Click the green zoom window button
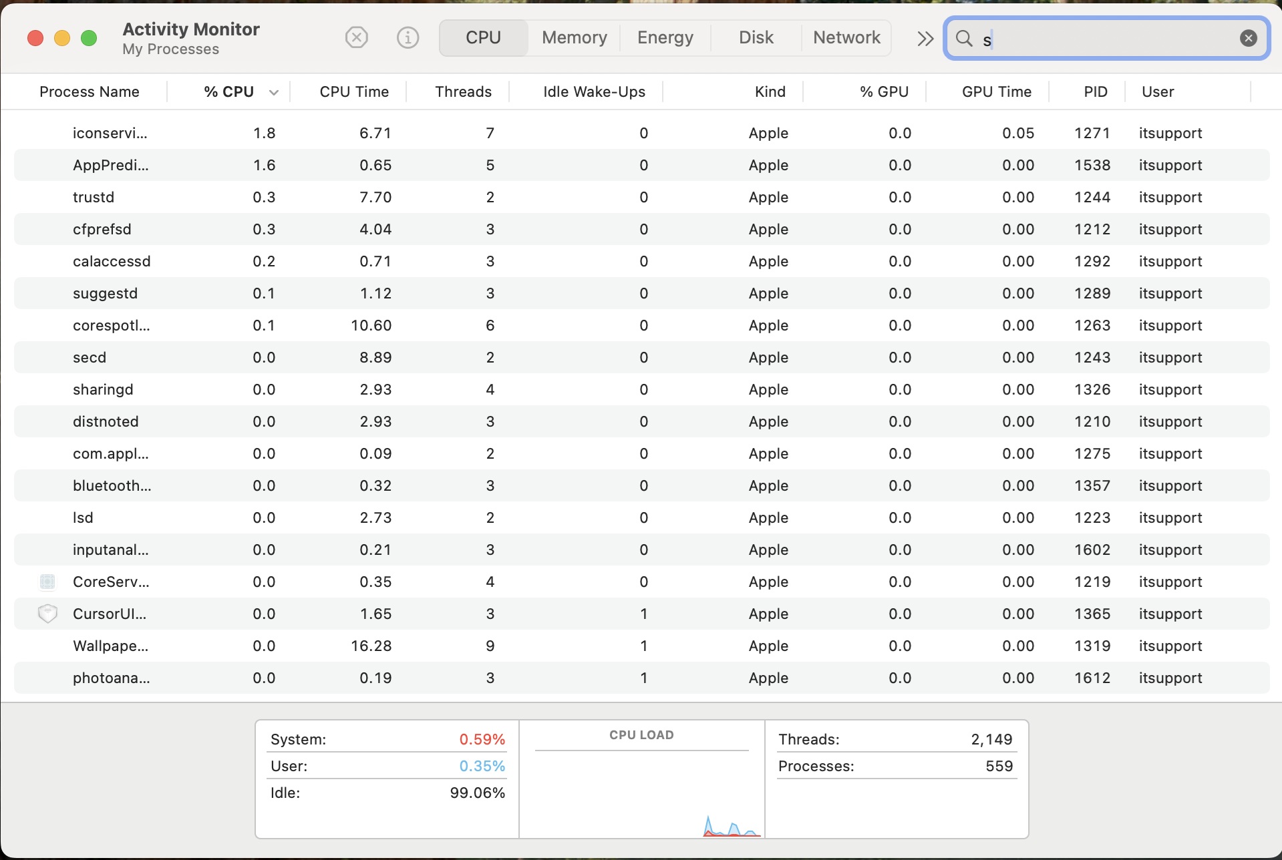Image resolution: width=1282 pixels, height=860 pixels. [89, 38]
